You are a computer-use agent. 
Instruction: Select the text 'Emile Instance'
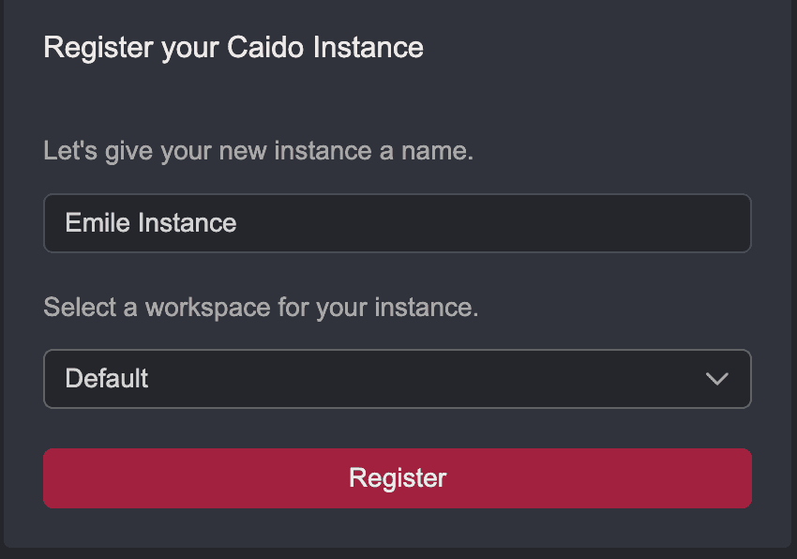150,223
